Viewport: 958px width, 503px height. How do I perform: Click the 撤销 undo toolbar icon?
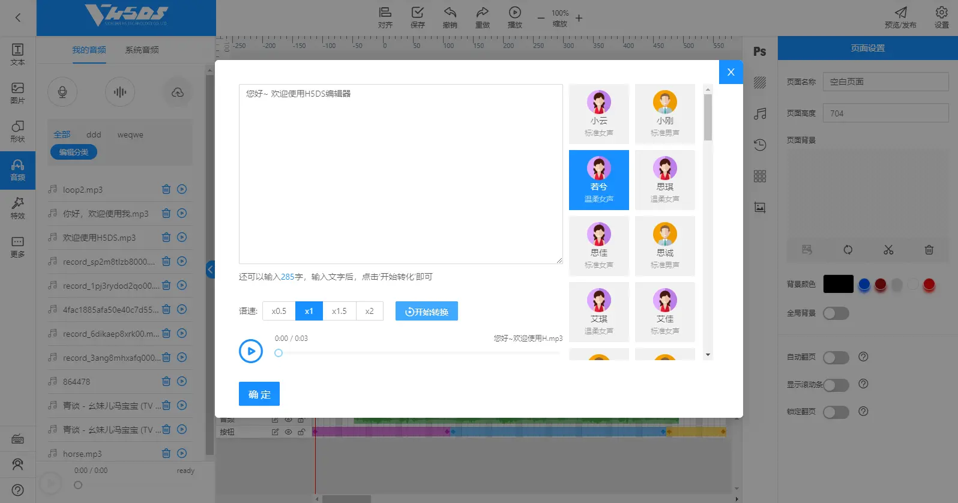[x=450, y=17]
